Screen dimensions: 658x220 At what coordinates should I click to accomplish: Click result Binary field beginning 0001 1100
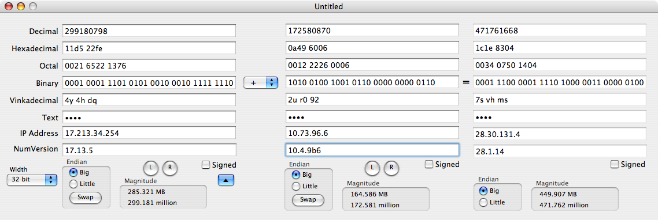coord(559,82)
